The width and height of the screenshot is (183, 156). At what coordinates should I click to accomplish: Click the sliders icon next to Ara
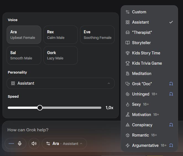click(48, 144)
